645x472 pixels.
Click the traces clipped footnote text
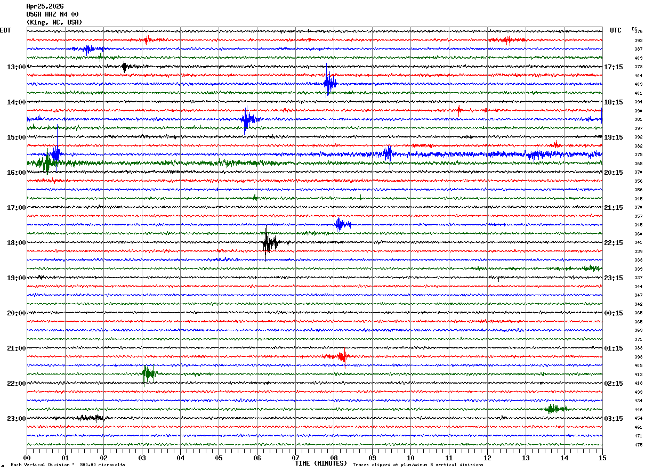(x=418, y=465)
